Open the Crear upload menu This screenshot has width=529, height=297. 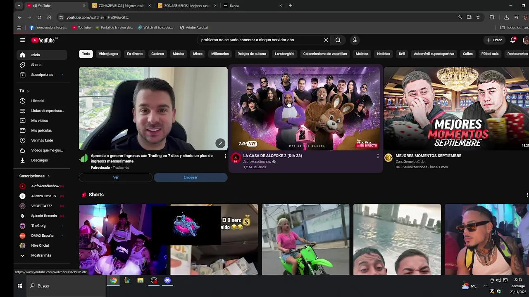coord(494,40)
